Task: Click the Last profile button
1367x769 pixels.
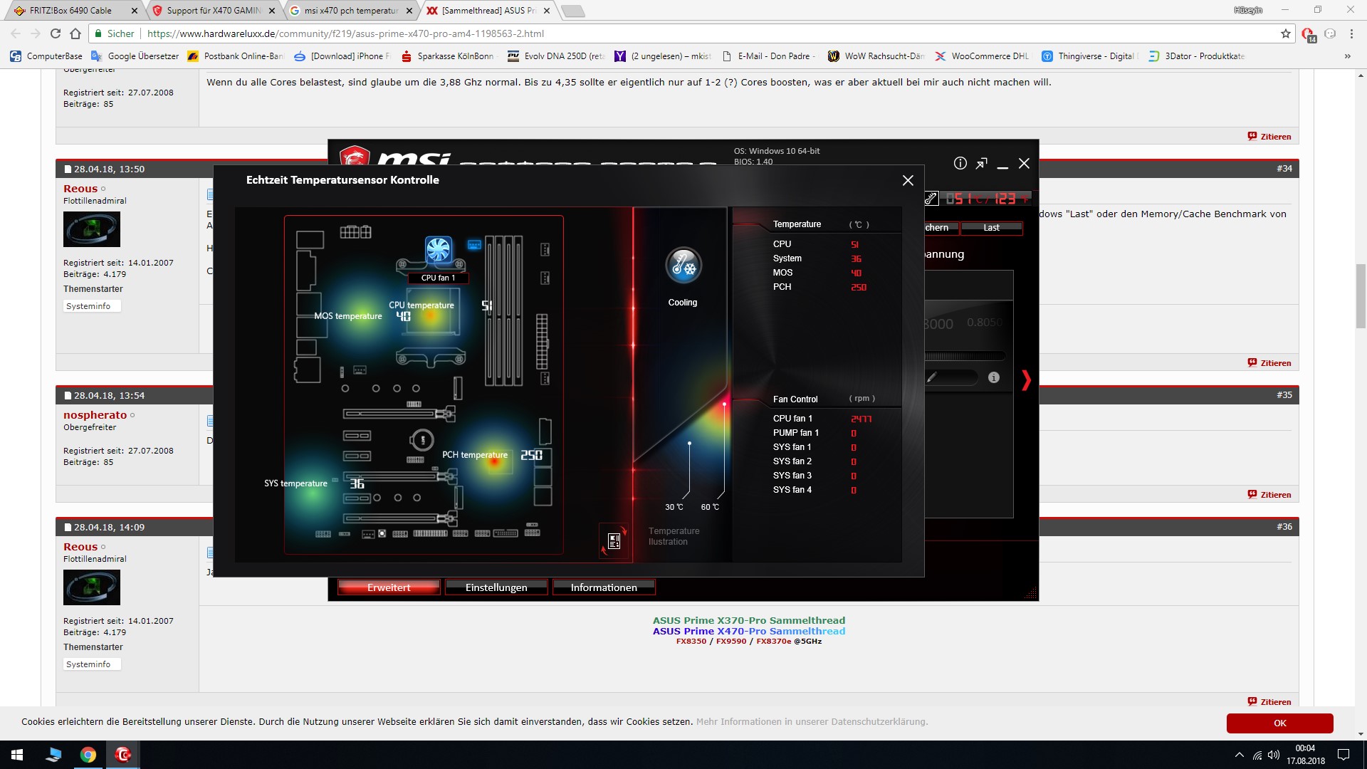Action: point(991,228)
